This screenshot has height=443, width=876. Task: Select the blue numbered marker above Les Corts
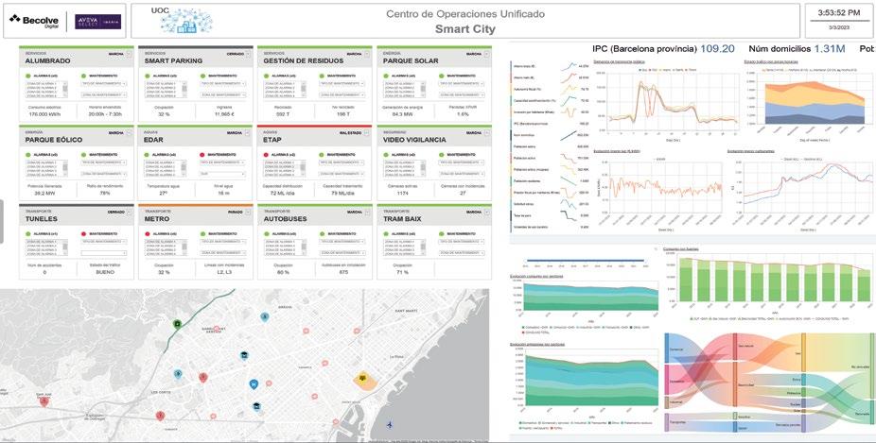[x=178, y=374]
